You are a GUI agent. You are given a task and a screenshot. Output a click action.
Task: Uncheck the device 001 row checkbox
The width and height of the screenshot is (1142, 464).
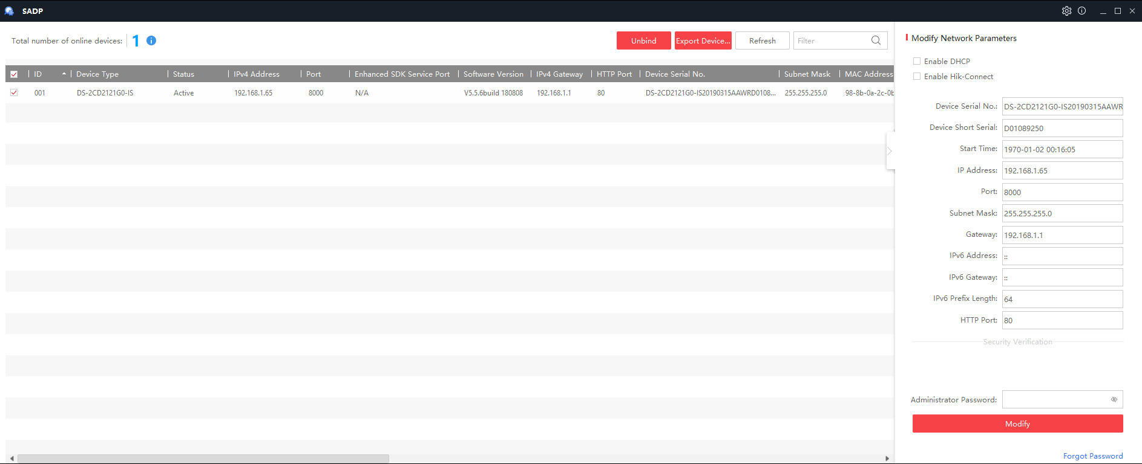(14, 92)
